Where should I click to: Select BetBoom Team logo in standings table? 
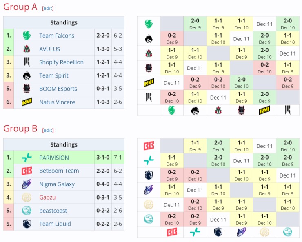click(27, 171)
